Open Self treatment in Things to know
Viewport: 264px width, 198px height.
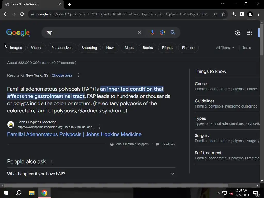point(227,155)
